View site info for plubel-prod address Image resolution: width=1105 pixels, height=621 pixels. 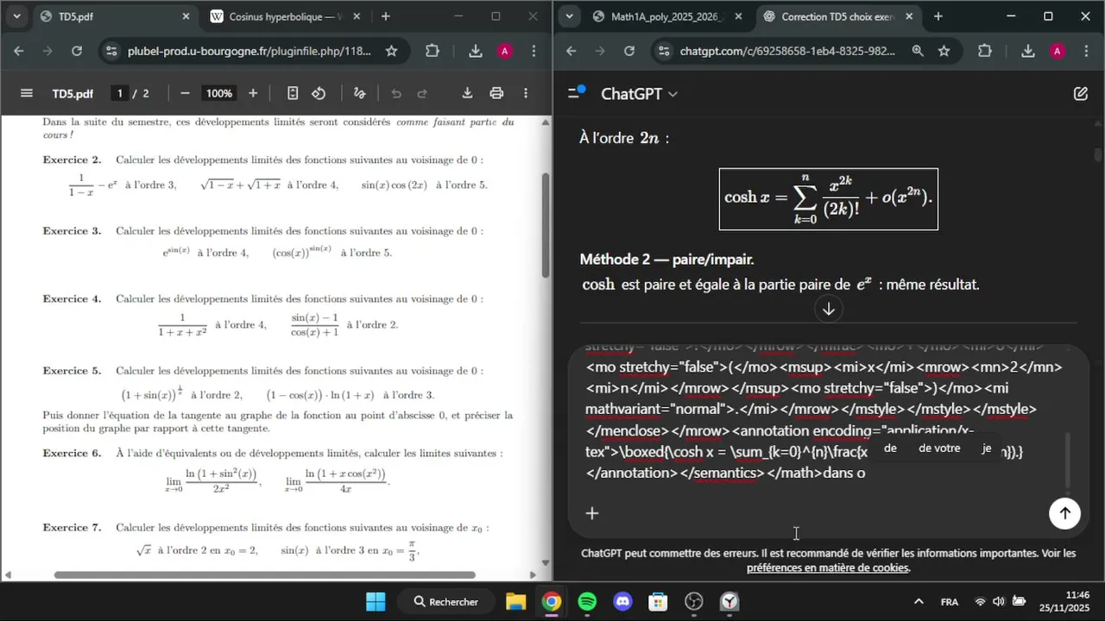pos(110,51)
